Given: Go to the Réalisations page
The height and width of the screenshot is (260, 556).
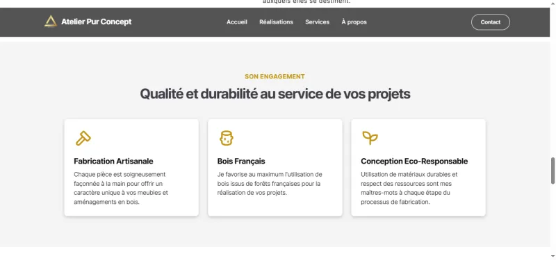Looking at the screenshot, I should click(276, 22).
